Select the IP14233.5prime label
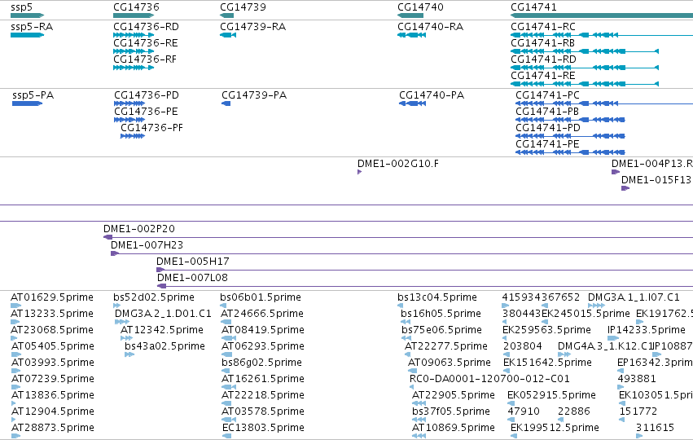This screenshot has width=693, height=440. click(x=646, y=330)
